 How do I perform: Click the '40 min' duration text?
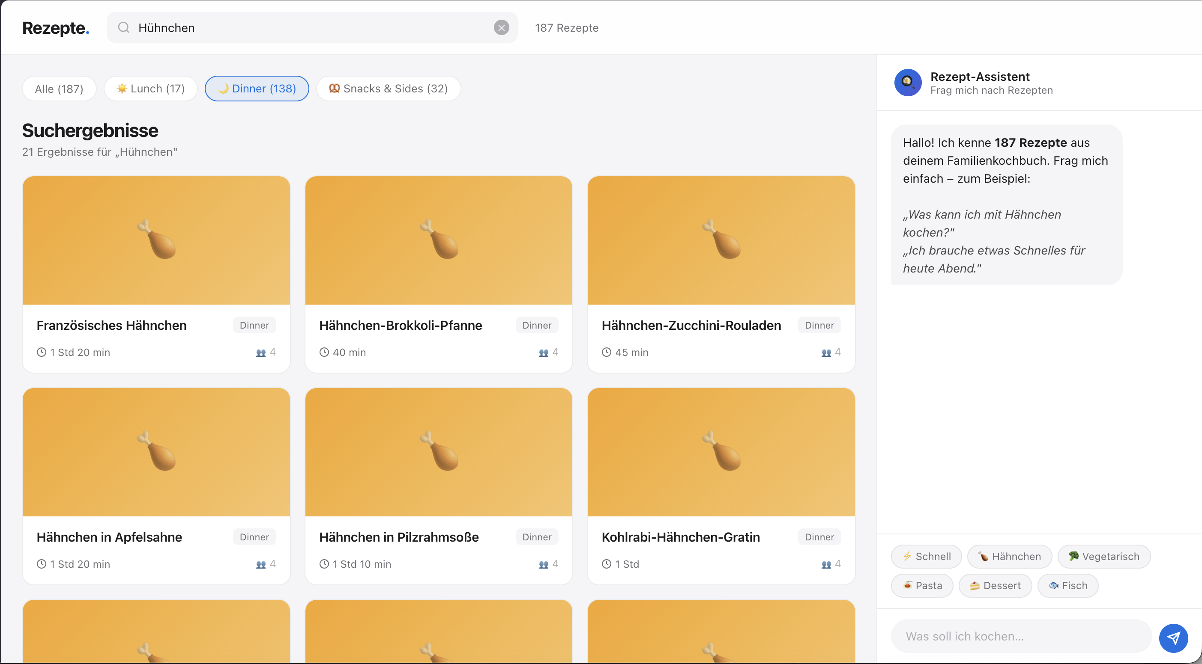tap(349, 353)
